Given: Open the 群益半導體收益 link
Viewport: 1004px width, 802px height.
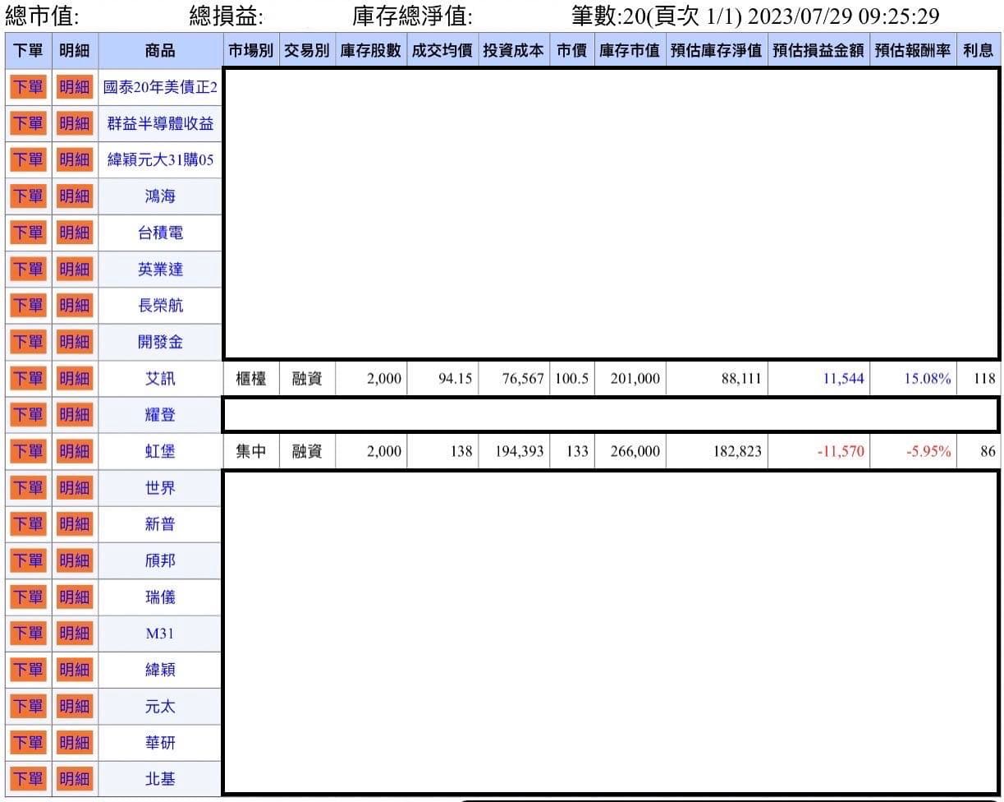Looking at the screenshot, I should [160, 123].
